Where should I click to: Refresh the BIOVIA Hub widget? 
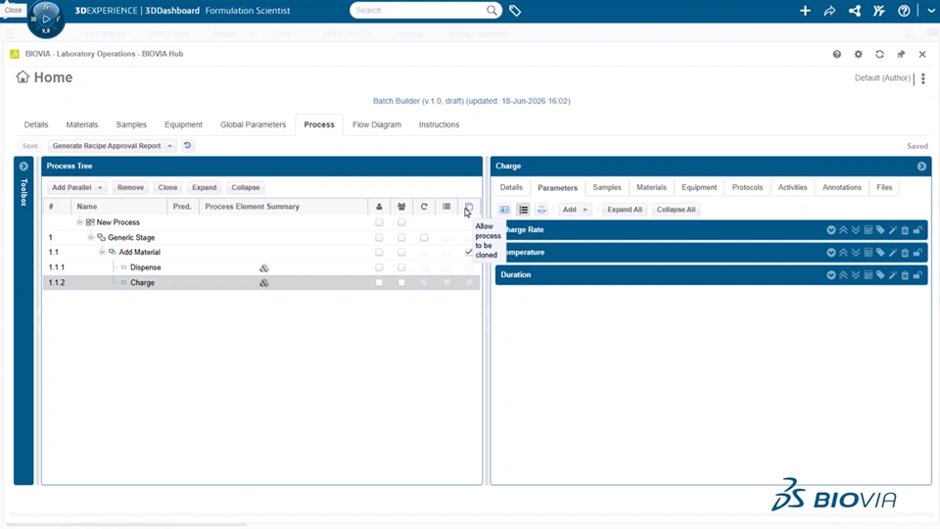pyautogui.click(x=879, y=54)
